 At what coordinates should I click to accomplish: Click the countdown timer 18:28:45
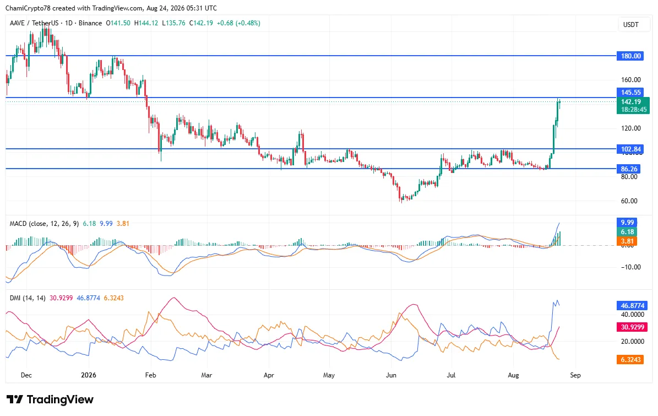[x=634, y=110]
